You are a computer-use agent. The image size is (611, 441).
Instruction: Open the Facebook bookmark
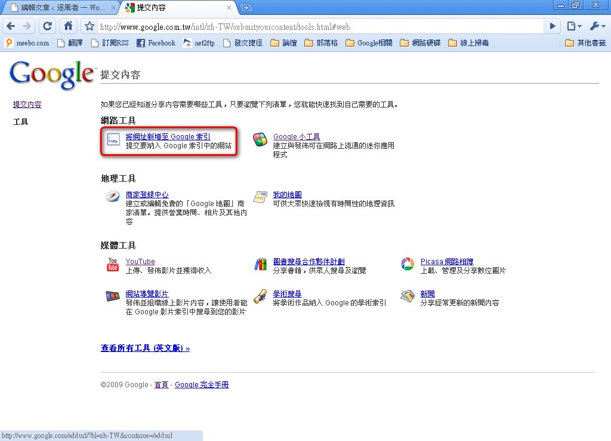[156, 43]
